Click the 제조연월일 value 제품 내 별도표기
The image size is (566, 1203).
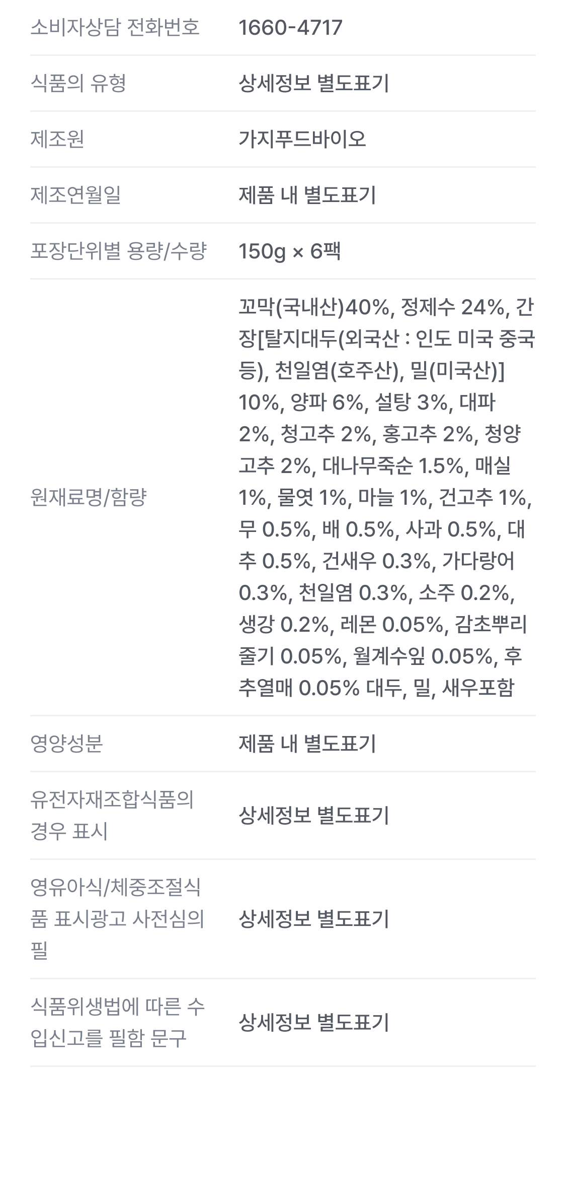pos(307,195)
